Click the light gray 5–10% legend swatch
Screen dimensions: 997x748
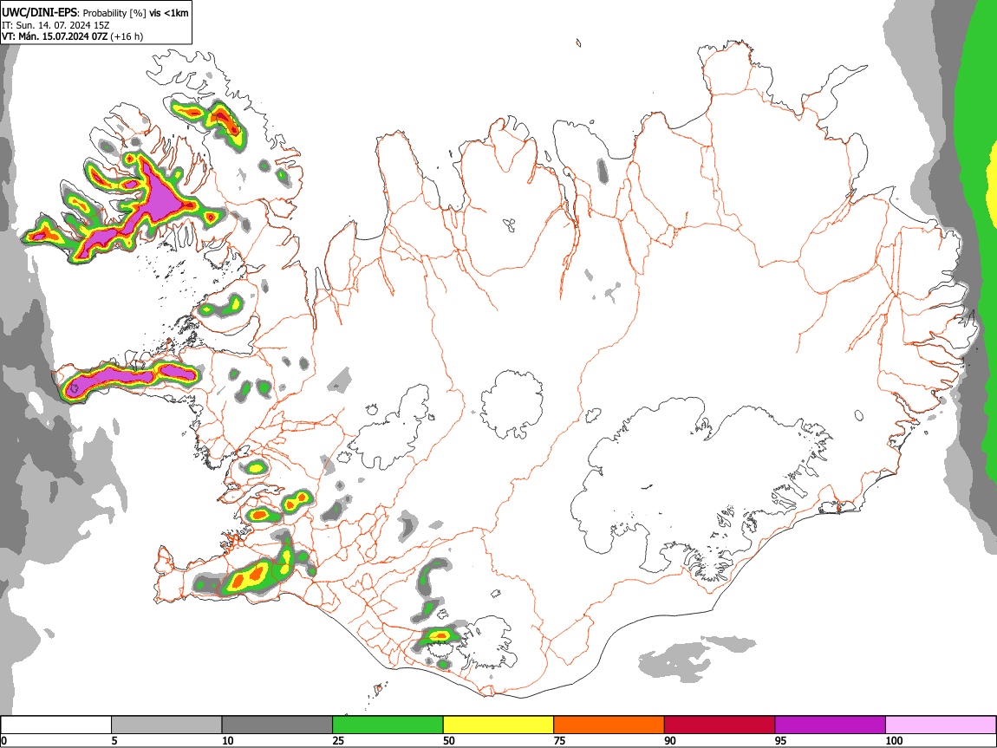(x=166, y=725)
